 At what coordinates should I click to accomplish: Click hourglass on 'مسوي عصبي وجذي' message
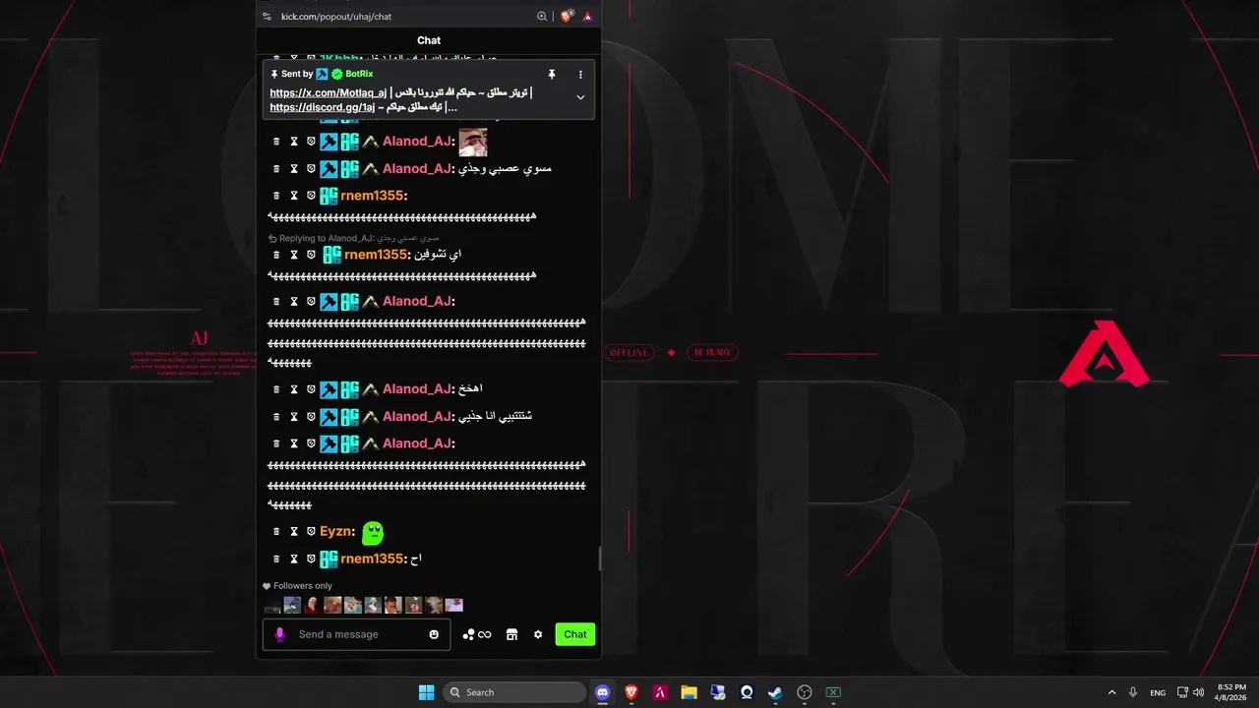pyautogui.click(x=293, y=169)
